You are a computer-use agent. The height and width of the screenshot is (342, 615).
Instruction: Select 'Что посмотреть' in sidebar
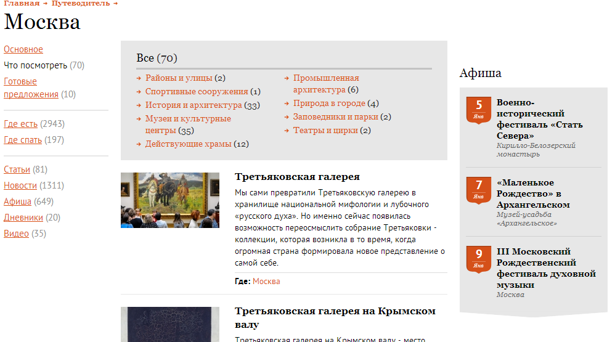click(x=35, y=65)
